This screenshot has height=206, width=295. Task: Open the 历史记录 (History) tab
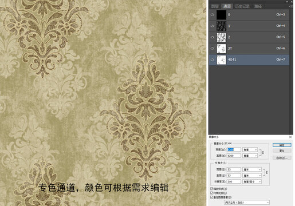(x=242, y=6)
